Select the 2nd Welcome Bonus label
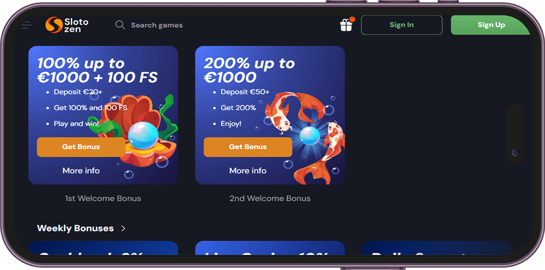 click(270, 199)
